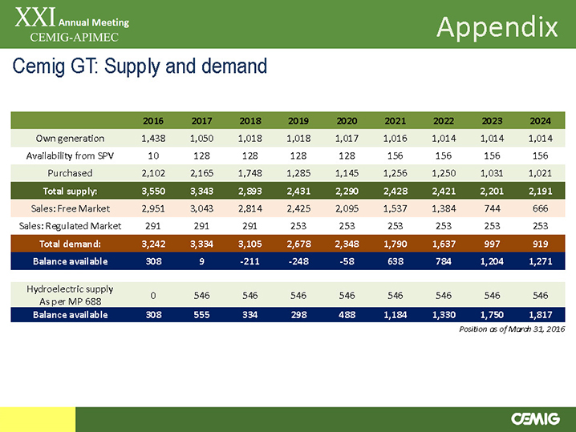Image resolution: width=576 pixels, height=432 pixels.
Task: Click Own generation value '1,017' for 2020
Action: 347,139
